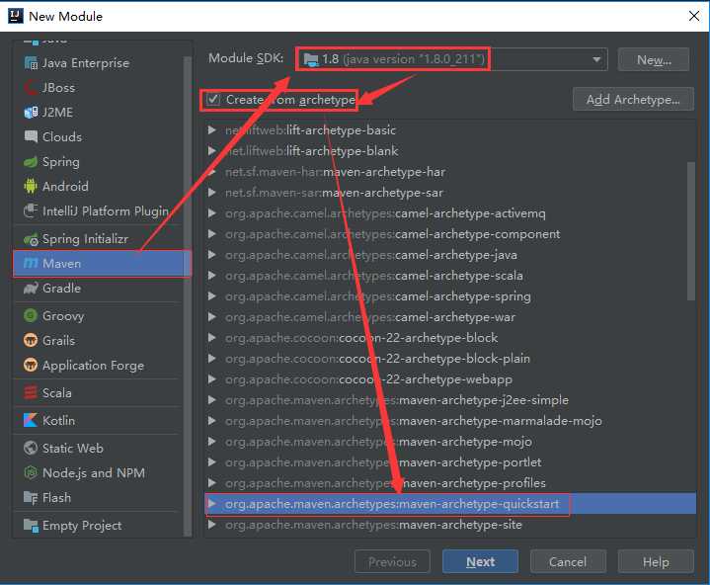710x585 pixels.
Task: Click the JBoss icon in the sidebar
Action: (31, 88)
